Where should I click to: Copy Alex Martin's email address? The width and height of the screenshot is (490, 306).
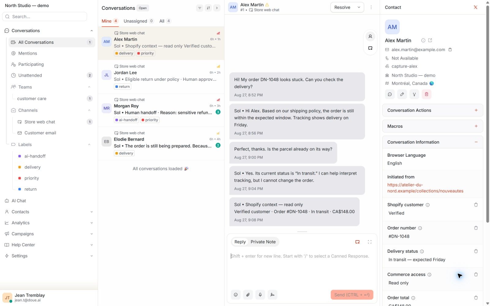(x=450, y=50)
